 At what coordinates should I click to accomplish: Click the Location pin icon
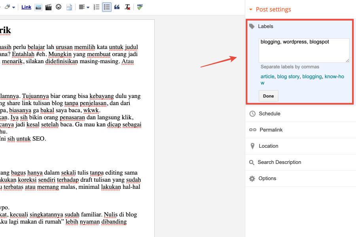[x=252, y=146]
